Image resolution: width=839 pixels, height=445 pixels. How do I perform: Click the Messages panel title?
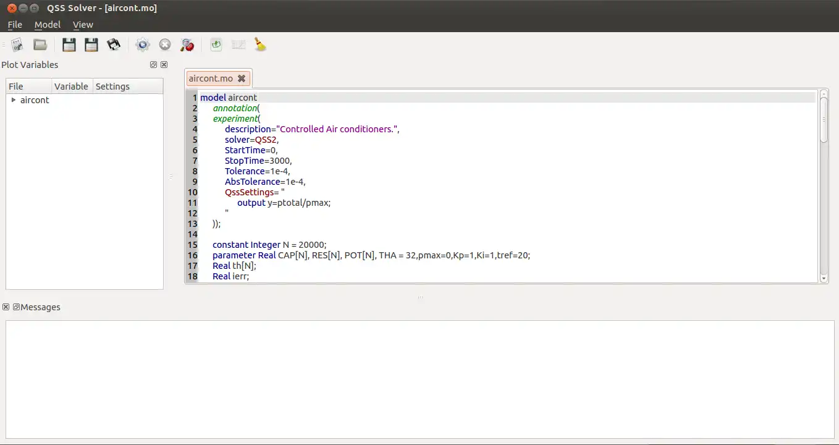tap(41, 307)
